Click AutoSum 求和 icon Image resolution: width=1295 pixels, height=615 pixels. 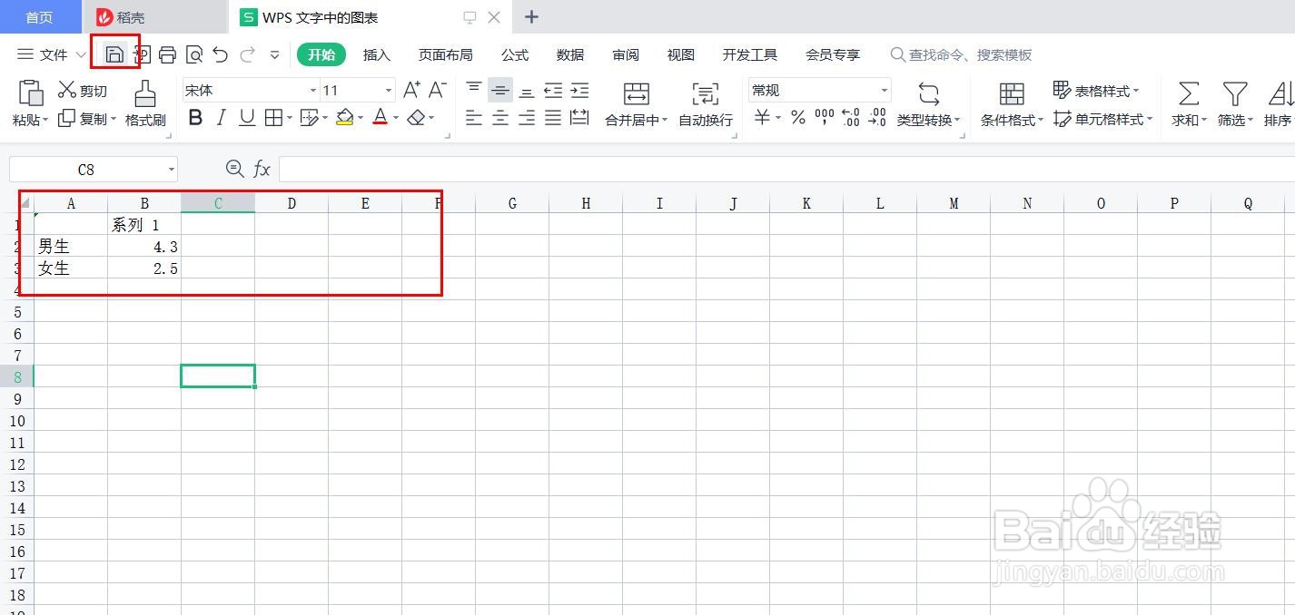pyautogui.click(x=1189, y=93)
